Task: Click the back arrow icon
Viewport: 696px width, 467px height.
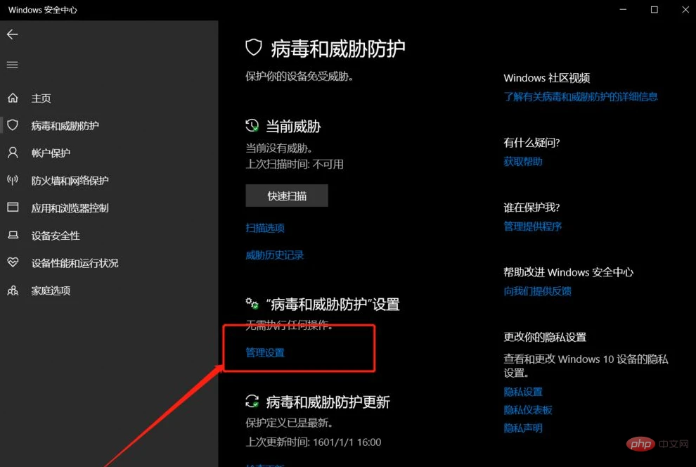Action: point(13,34)
